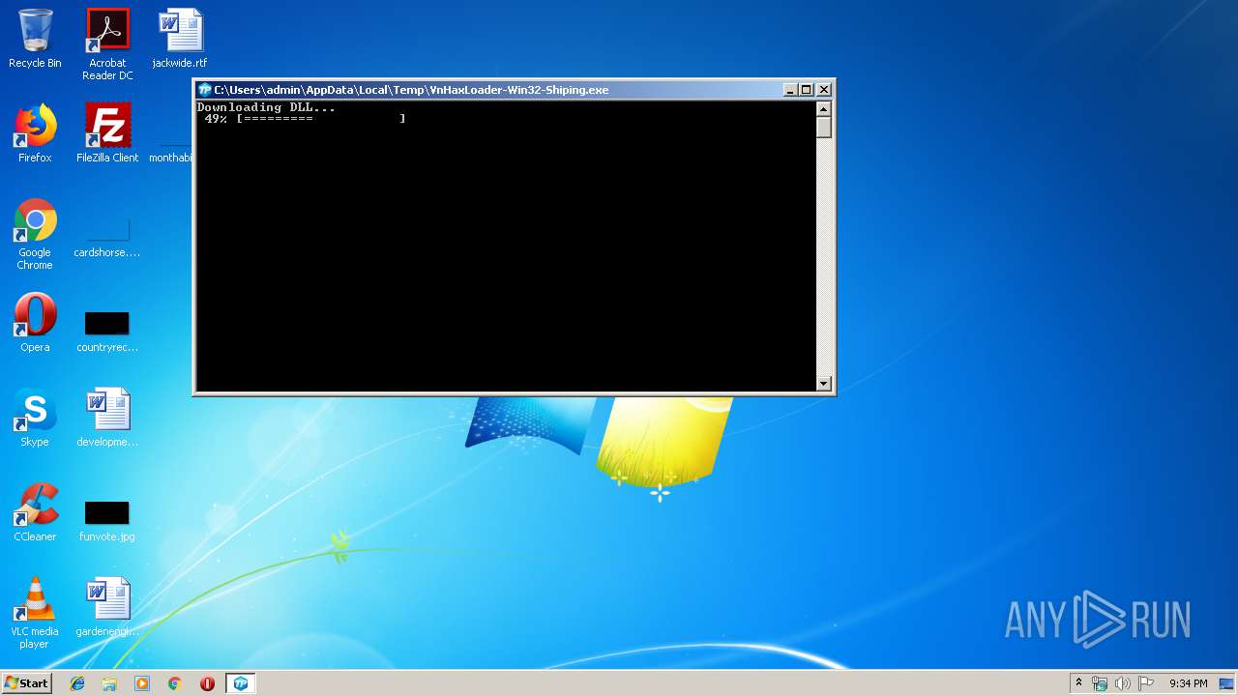Maximize the VnHaxLoader console window
1238x696 pixels.
pos(807,90)
